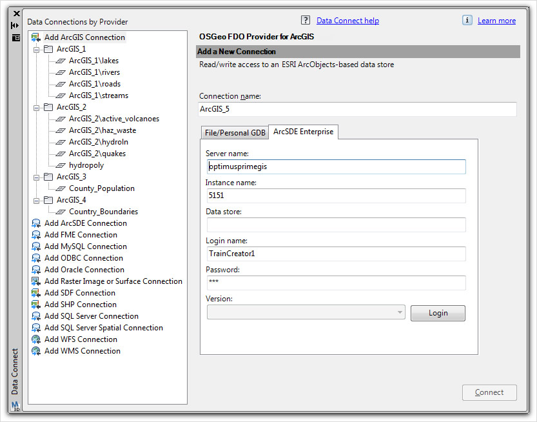Select the Add WMS Connection entry
Screen dimensions: 537x422
tap(83, 351)
